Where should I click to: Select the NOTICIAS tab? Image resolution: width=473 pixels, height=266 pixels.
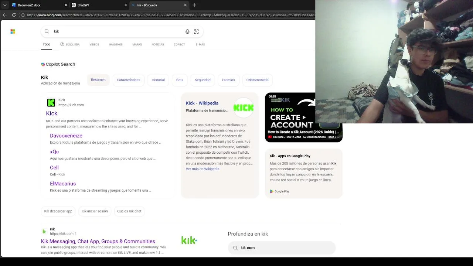[158, 44]
